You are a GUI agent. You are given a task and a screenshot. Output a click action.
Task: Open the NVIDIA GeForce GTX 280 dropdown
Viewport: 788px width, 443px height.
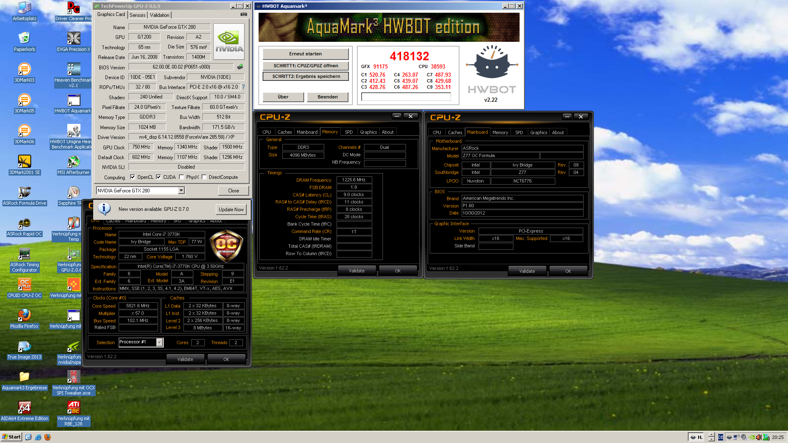point(181,190)
